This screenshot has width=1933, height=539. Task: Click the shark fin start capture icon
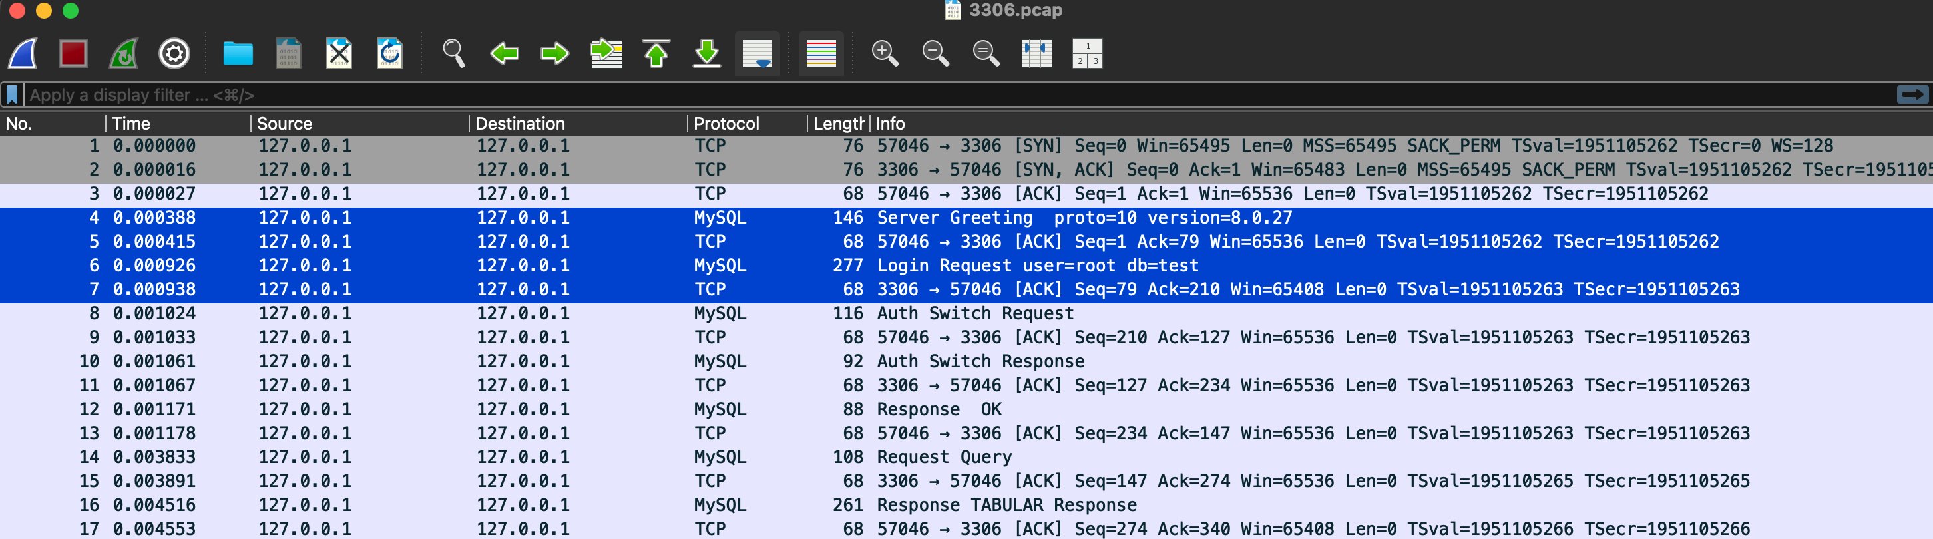pos(23,54)
